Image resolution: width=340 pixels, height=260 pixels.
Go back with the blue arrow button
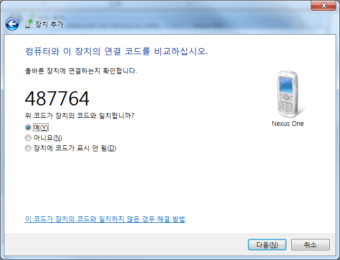tap(12, 24)
